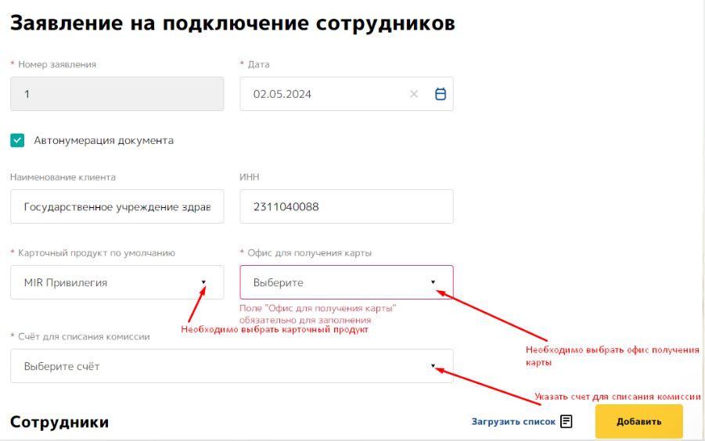Viewport: 705px width, 441px height.
Task: Click the Номер заявления field
Action: 117,94
